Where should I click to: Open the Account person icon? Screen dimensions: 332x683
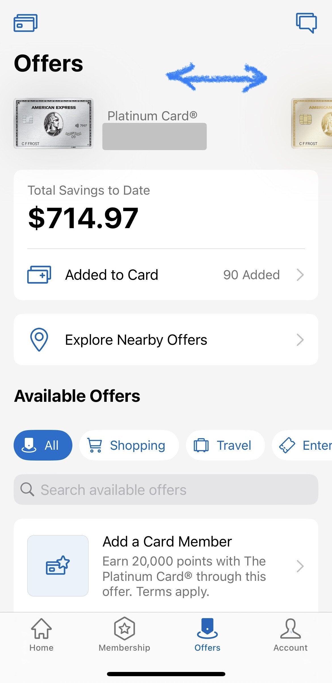(290, 635)
